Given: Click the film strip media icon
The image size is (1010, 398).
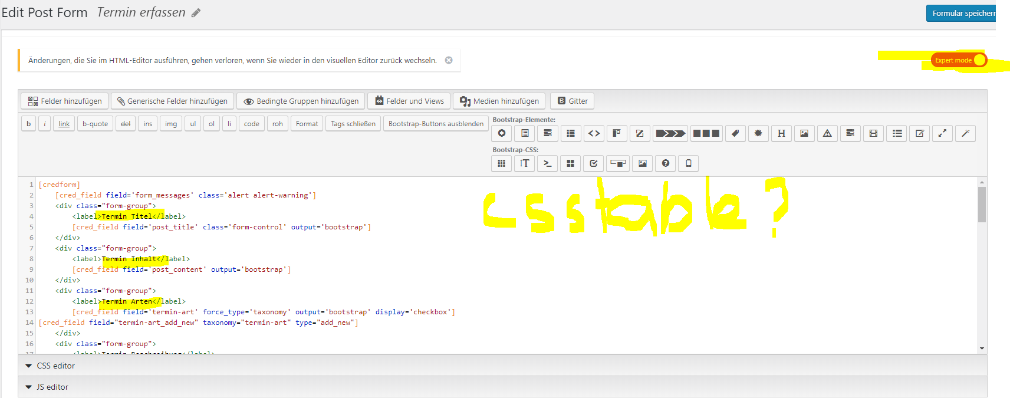Looking at the screenshot, I should click(873, 133).
